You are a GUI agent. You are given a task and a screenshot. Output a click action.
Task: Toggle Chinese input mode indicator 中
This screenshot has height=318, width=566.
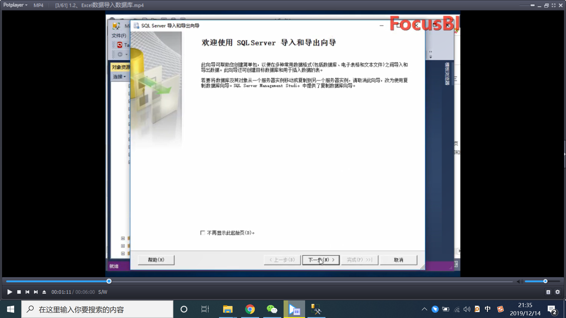[487, 309]
